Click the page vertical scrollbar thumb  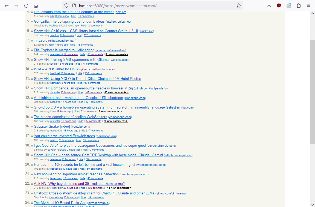tap(313, 92)
